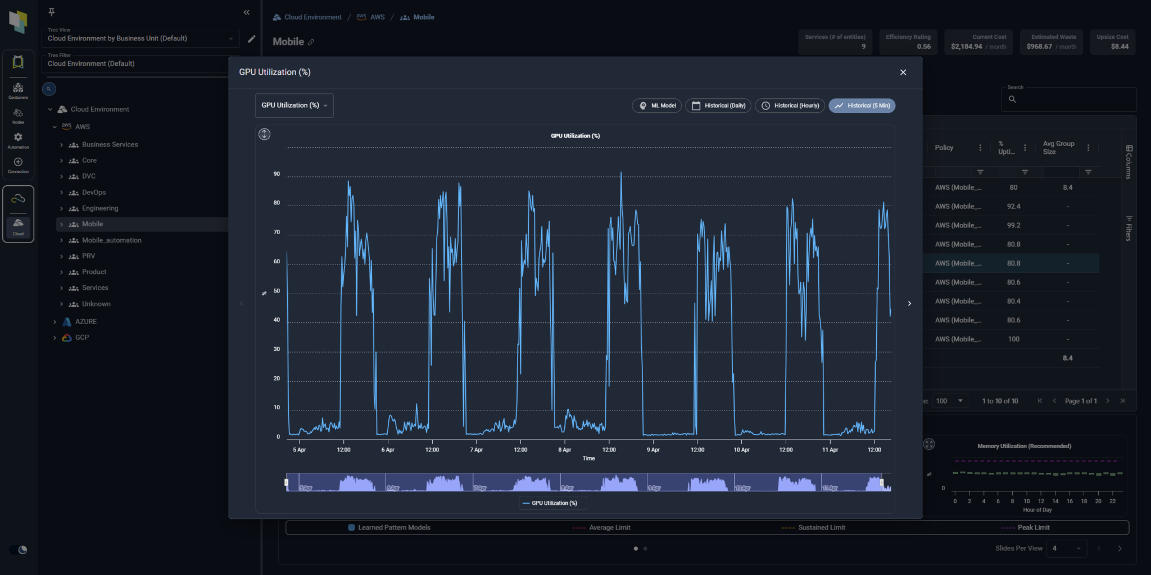Collapse the AWS tree node
The width and height of the screenshot is (1151, 575).
point(55,126)
